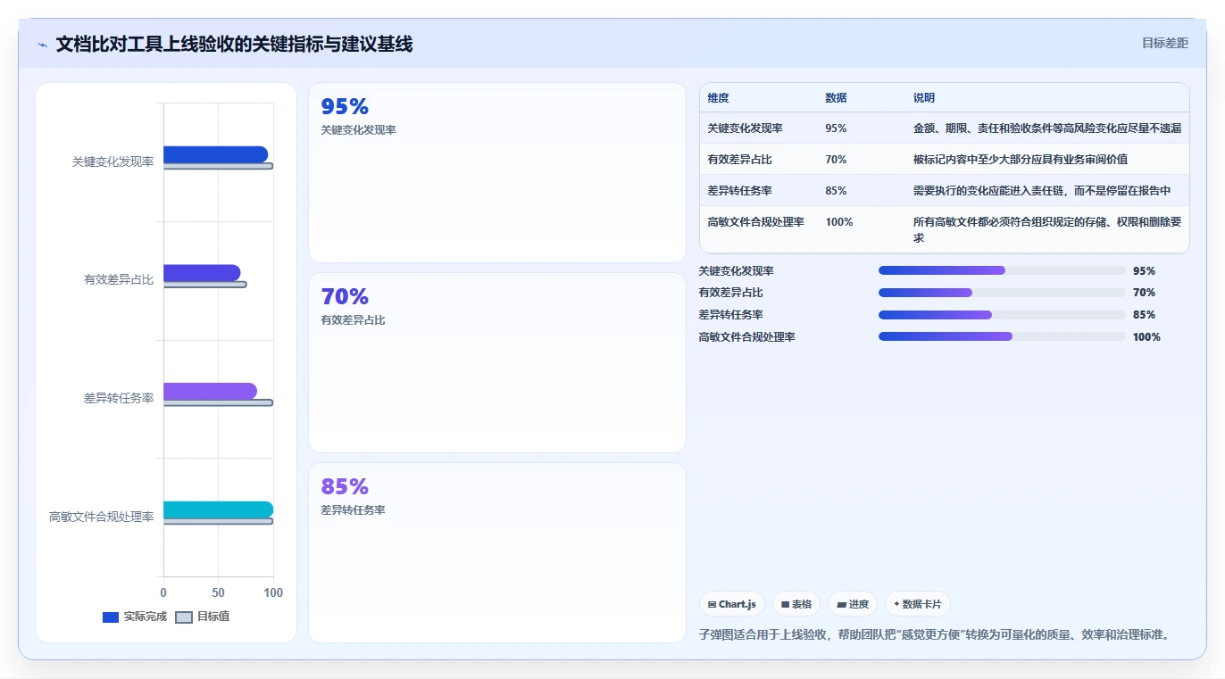
Task: Click the 数据 table column header
Action: 836,98
